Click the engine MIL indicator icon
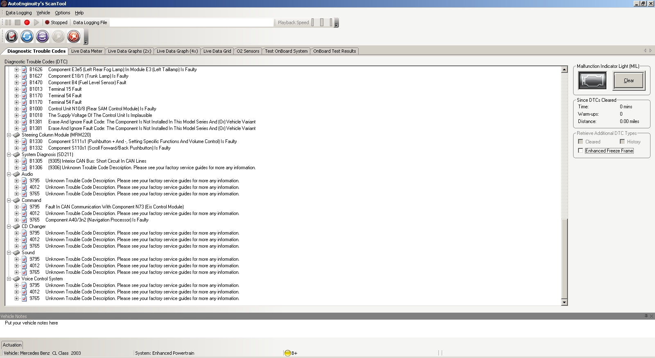The image size is (655, 358). (592, 81)
